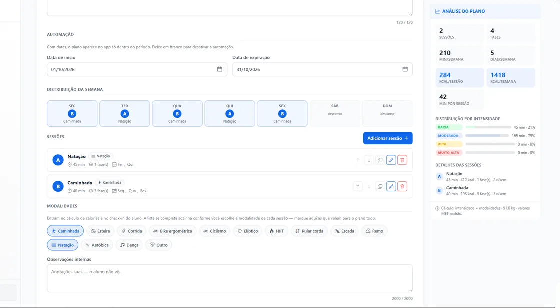The width and height of the screenshot is (560, 308).
Task: Click the B badge of Caminhada session row
Action: pyautogui.click(x=58, y=186)
